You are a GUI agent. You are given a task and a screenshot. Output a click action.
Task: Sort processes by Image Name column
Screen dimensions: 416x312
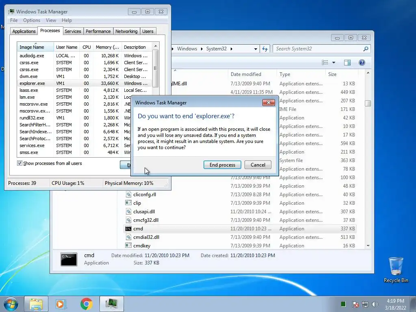tap(36, 47)
